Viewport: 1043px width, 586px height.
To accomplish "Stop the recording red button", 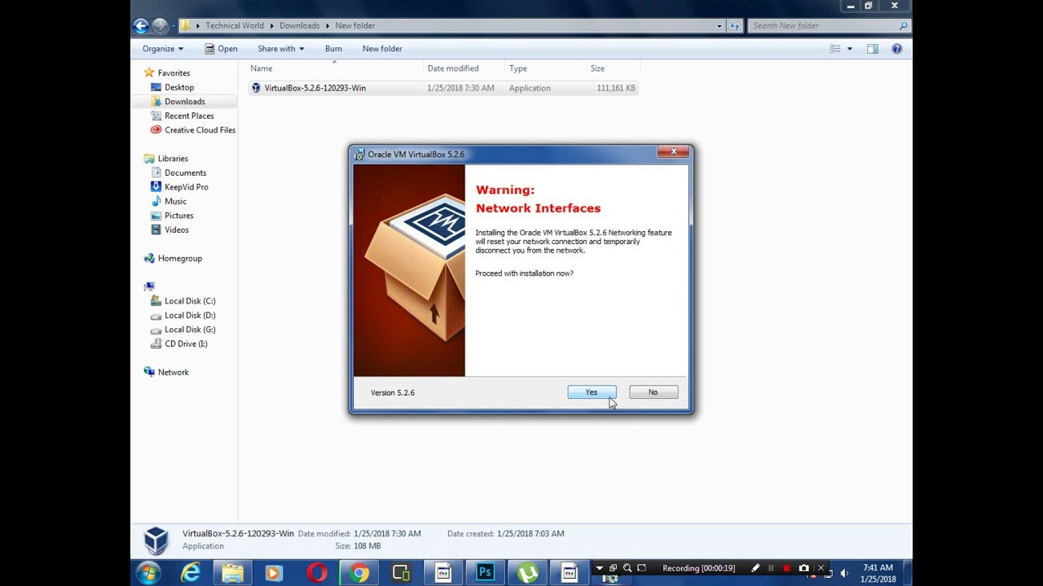I will (786, 568).
